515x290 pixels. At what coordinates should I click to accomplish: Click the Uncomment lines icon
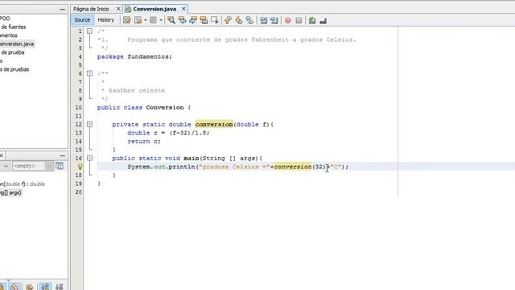coord(323,20)
